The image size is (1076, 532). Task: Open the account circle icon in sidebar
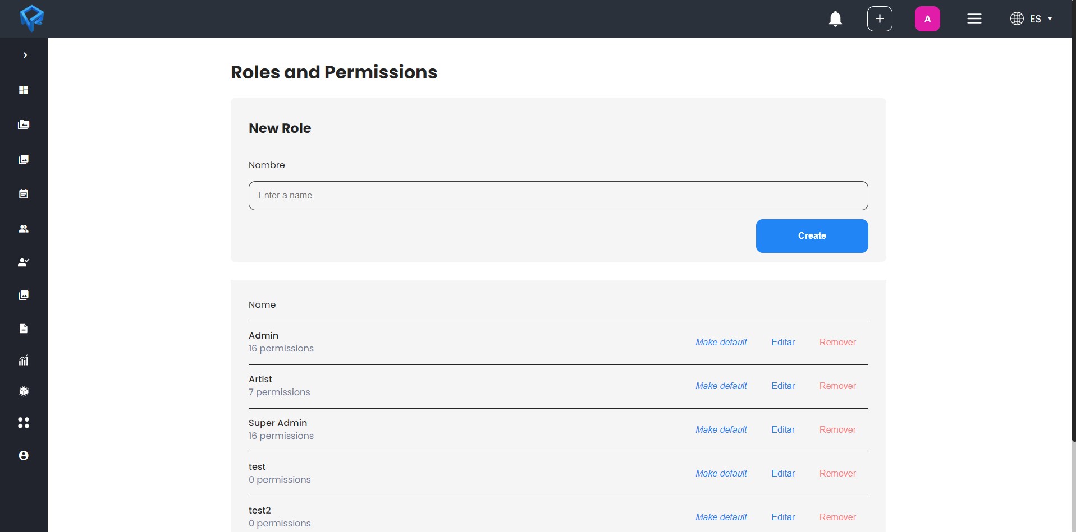point(24,455)
